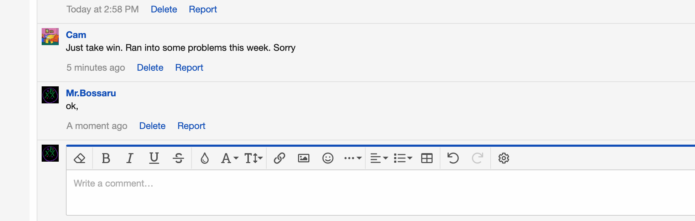Open the text size dropdown

(254, 158)
